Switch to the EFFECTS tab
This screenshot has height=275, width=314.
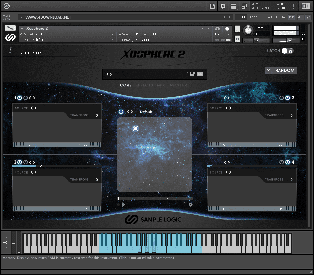pyautogui.click(x=144, y=85)
